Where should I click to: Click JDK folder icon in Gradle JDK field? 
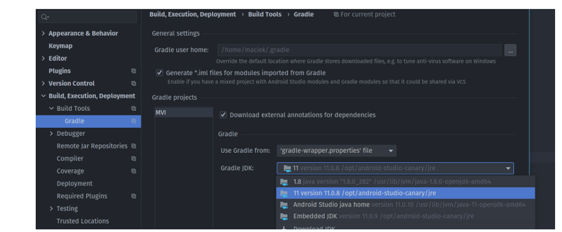287,168
